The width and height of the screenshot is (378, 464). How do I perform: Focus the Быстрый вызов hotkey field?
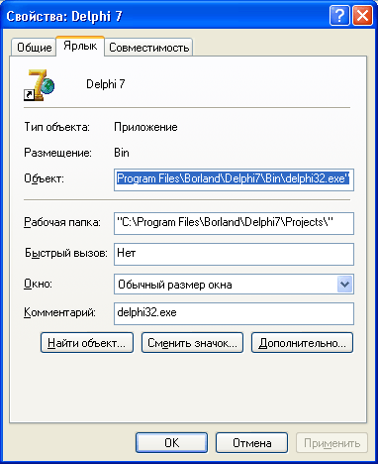point(234,254)
